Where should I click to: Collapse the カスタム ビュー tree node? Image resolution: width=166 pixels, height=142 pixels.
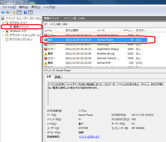(3, 23)
